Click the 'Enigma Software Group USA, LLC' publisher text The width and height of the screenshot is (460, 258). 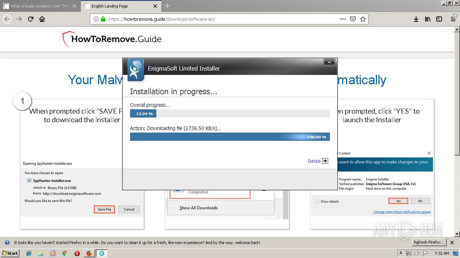click(x=391, y=184)
